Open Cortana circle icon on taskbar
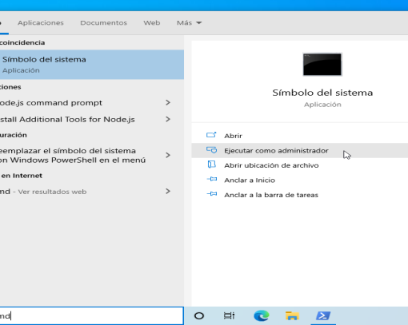 pos(199,316)
